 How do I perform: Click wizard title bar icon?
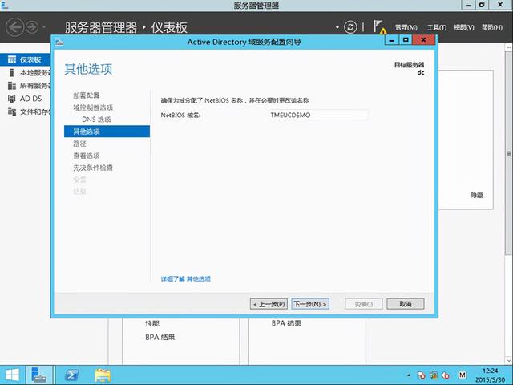click(59, 42)
